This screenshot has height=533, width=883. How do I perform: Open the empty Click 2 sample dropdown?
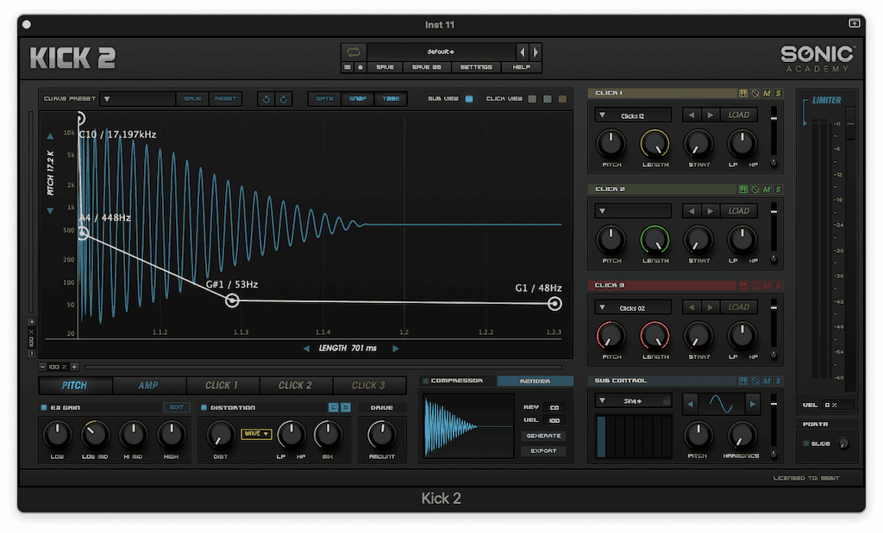[x=634, y=212]
